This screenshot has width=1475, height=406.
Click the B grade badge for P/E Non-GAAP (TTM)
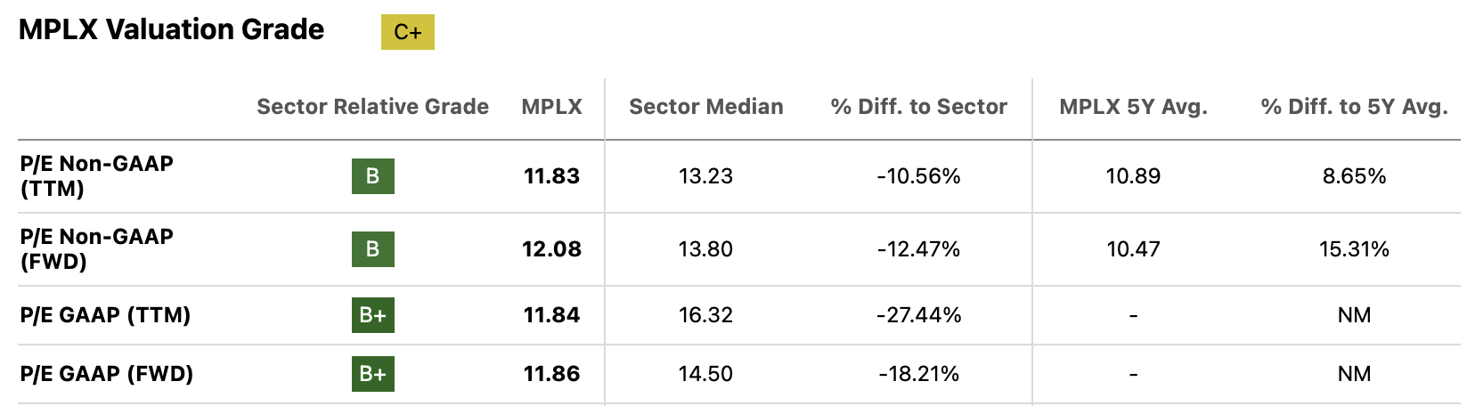click(x=372, y=176)
